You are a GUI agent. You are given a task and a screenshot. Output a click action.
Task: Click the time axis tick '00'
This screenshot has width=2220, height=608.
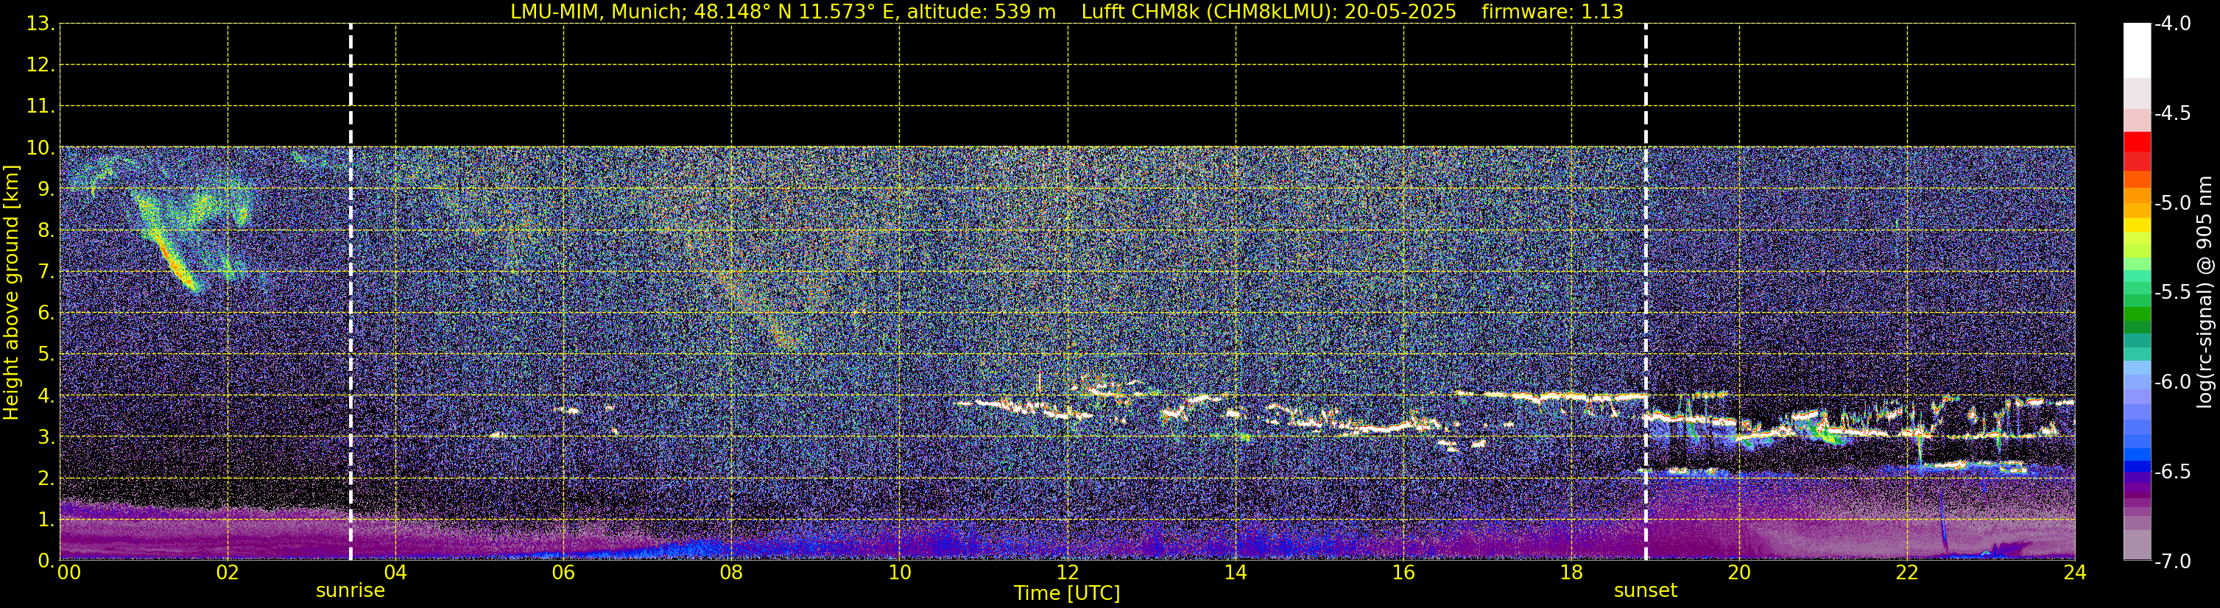pyautogui.click(x=69, y=573)
